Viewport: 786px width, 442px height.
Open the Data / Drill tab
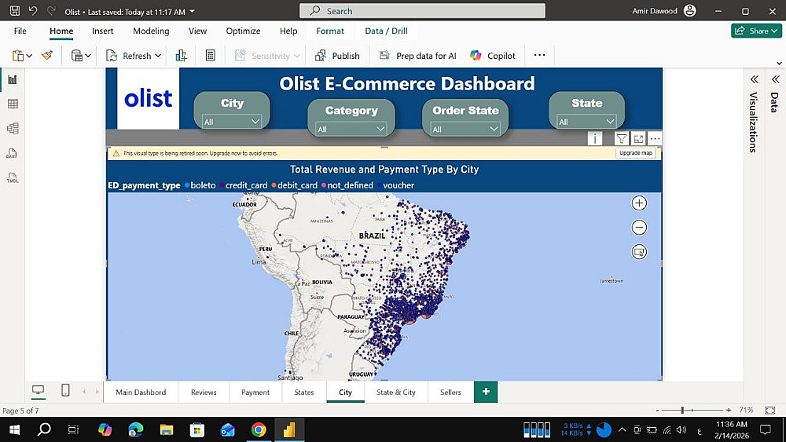click(386, 31)
